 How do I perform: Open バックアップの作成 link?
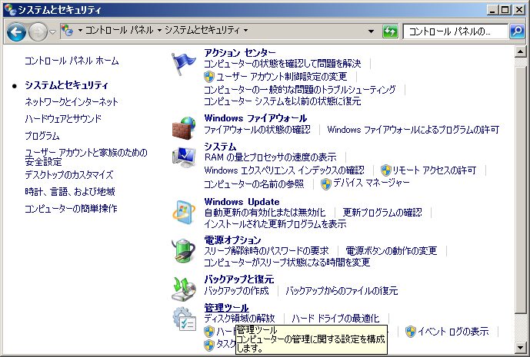(x=237, y=290)
